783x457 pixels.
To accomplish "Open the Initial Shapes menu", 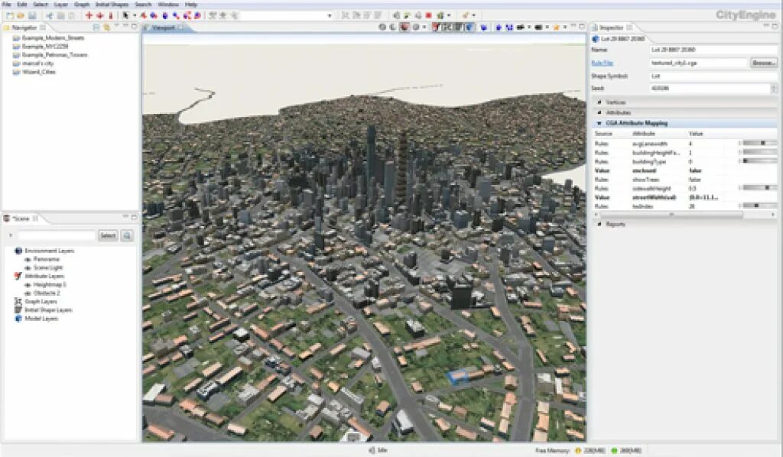I will click(x=112, y=5).
